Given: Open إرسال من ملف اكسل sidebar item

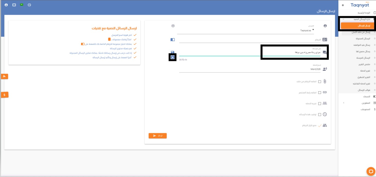Looking at the screenshot, I should click(x=361, y=32).
